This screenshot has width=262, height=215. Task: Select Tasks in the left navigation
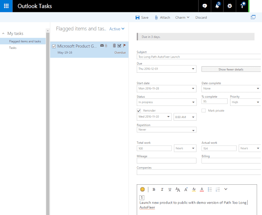(13, 48)
